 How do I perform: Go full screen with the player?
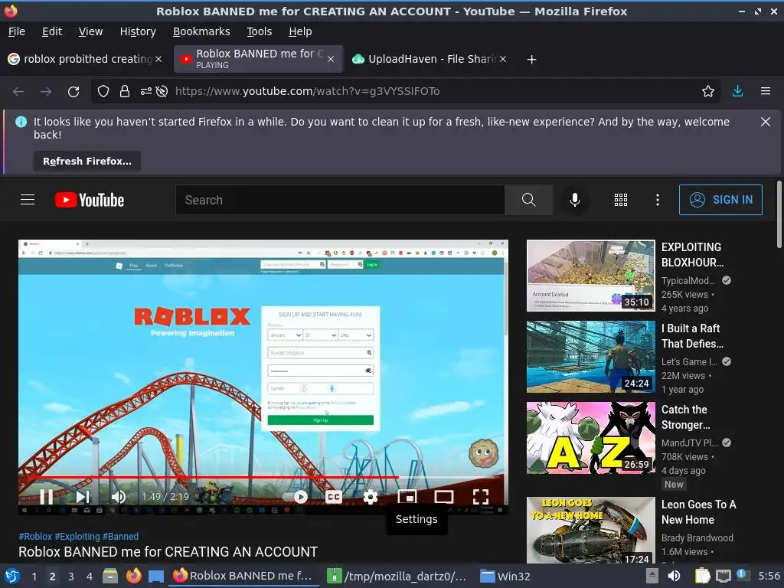(x=481, y=496)
